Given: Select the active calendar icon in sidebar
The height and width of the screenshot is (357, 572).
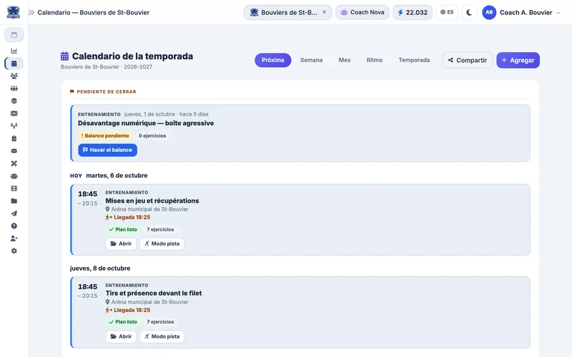Looking at the screenshot, I should click(x=14, y=64).
